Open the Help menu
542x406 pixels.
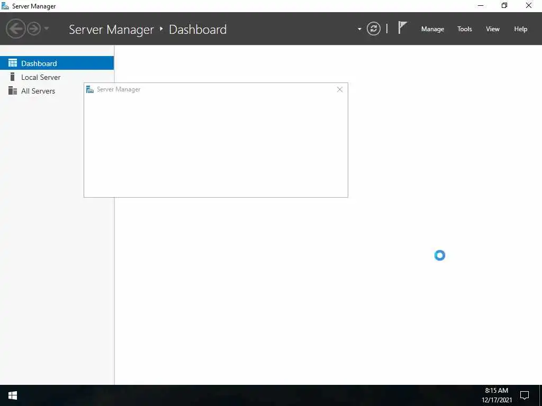(521, 29)
